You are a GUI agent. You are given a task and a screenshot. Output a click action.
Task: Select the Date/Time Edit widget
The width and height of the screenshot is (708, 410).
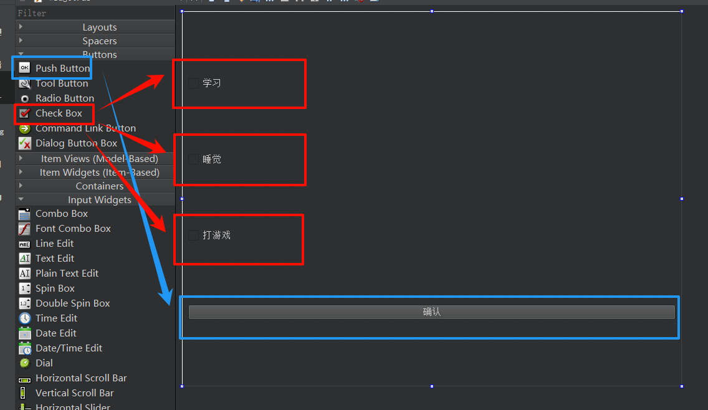point(69,348)
